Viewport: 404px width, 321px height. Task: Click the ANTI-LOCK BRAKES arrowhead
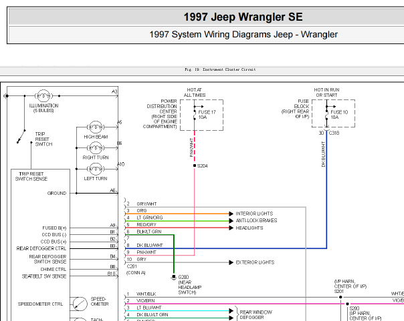[231, 221]
